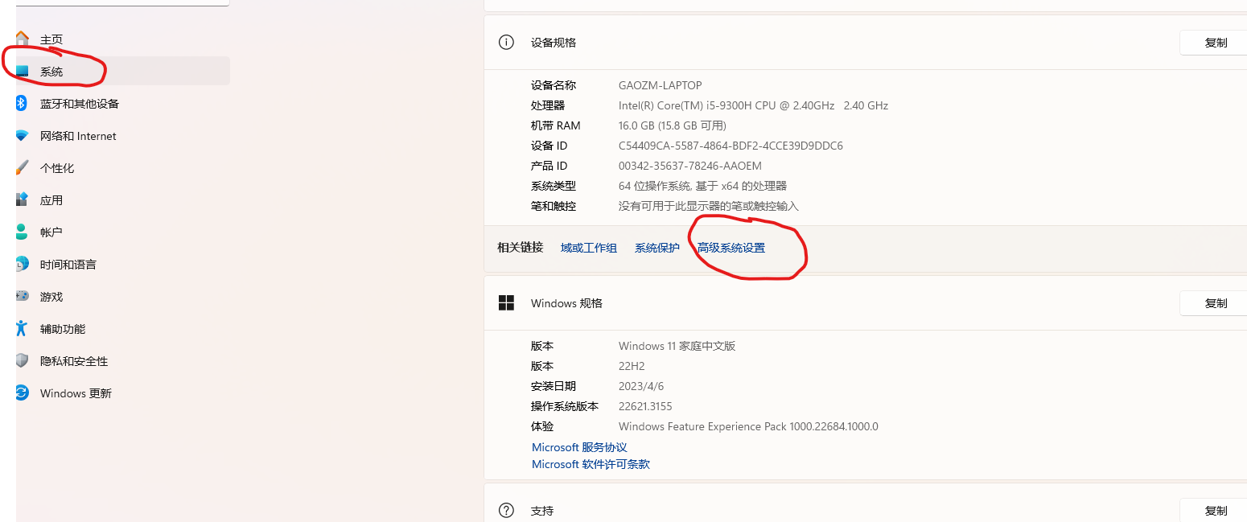
Task: Open 蓝牙和其他设备 settings
Action: pyautogui.click(x=123, y=104)
